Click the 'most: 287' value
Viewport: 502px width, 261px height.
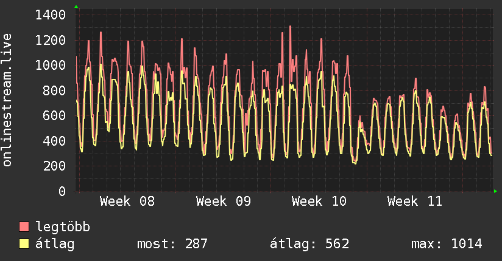point(172,244)
